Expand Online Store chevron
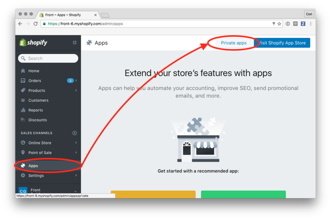The width and height of the screenshot is (331, 220). point(76,143)
